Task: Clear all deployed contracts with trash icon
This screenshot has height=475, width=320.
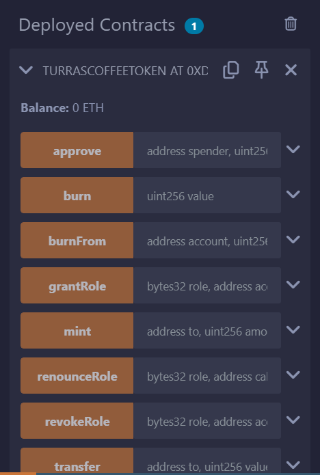Action: (x=291, y=24)
